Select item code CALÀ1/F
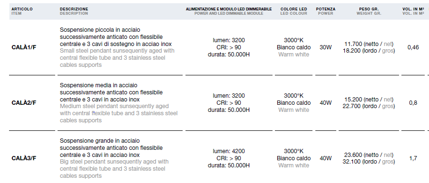 click(24, 47)
